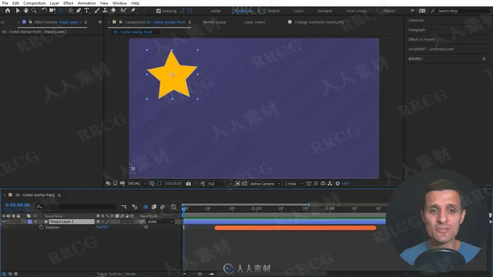Viewport: 493px width, 277px height.
Task: Click the motion blur enable icon
Action: [x=163, y=207]
